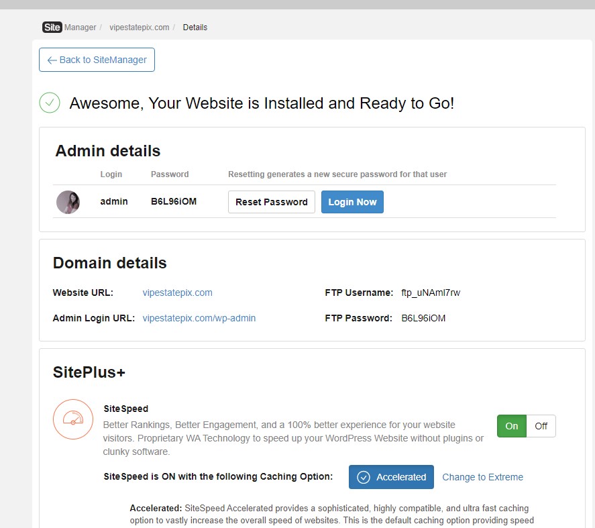Click the Admin details heading
595x528 pixels.
point(108,151)
